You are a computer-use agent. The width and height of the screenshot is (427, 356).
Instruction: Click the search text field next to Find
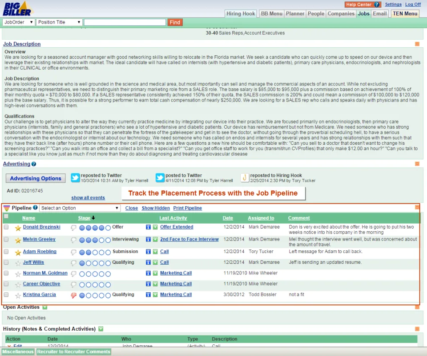[x=125, y=22]
